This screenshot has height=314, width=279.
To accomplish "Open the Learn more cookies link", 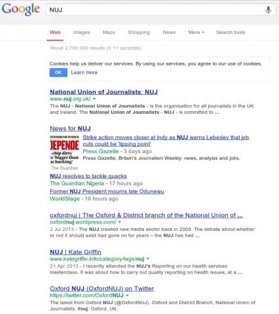I will tap(84, 73).
